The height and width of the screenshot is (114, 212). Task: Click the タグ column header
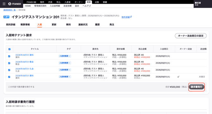69,49
